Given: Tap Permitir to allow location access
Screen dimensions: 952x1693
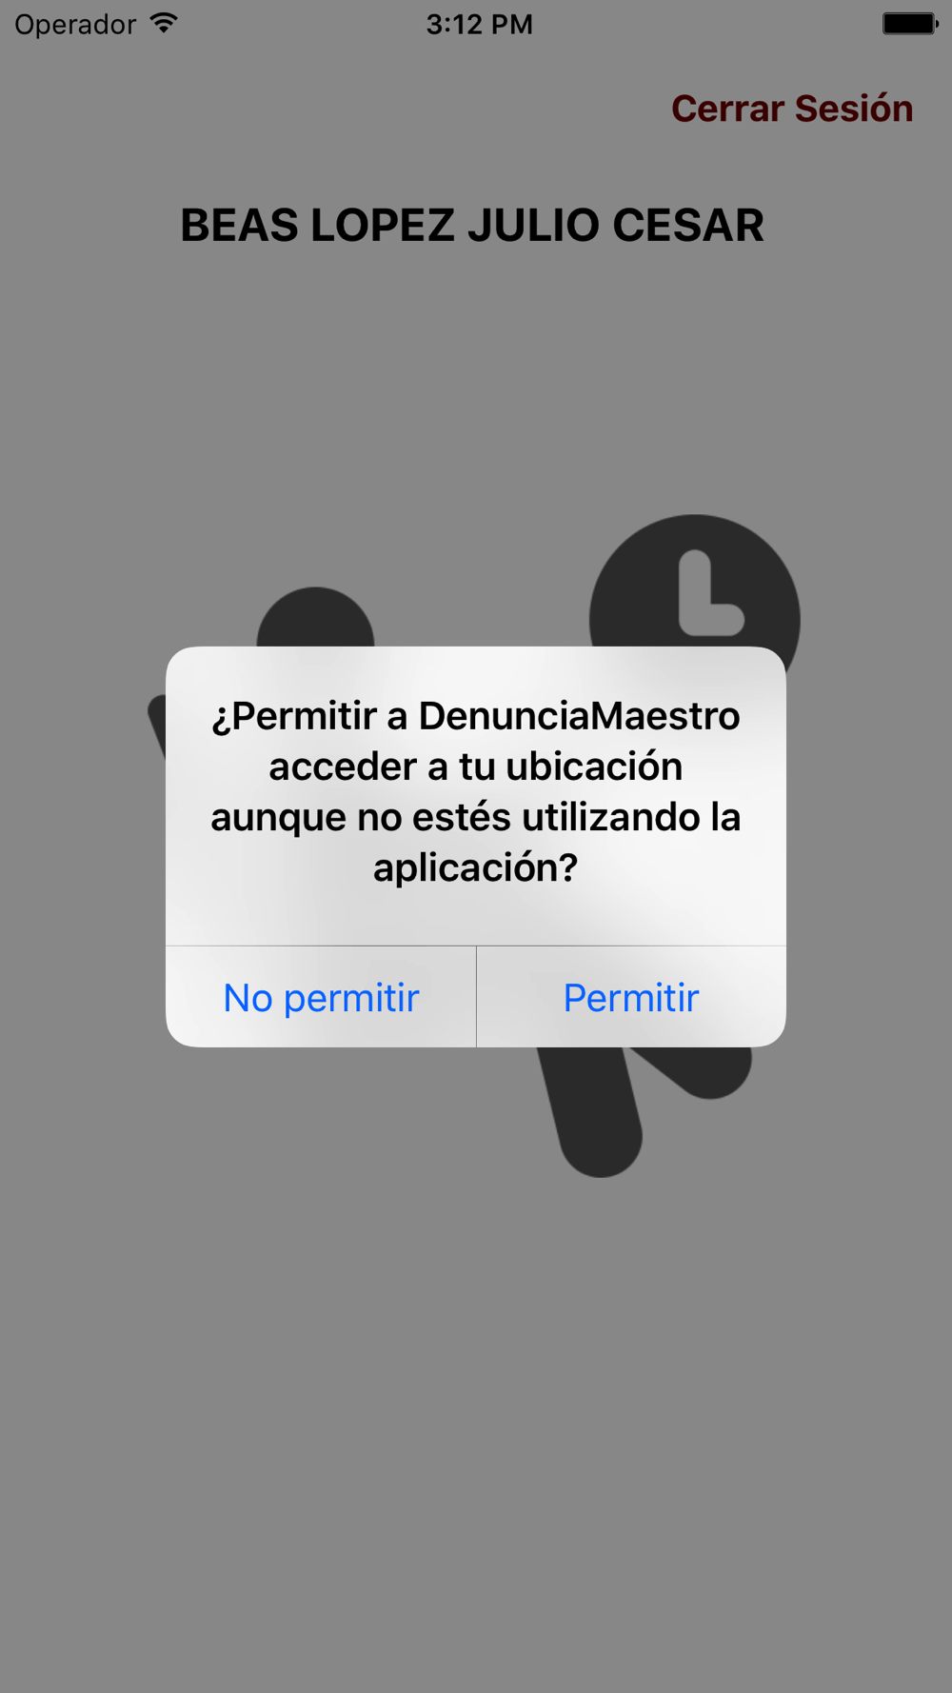Looking at the screenshot, I should click(x=631, y=997).
